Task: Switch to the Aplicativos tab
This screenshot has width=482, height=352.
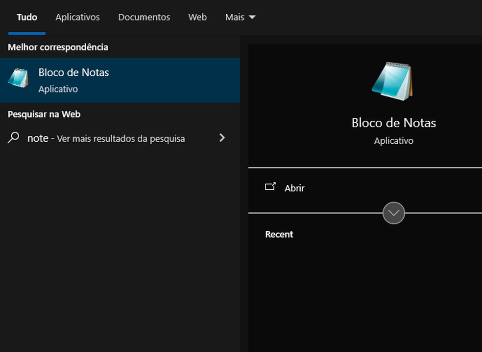Action: 77,17
